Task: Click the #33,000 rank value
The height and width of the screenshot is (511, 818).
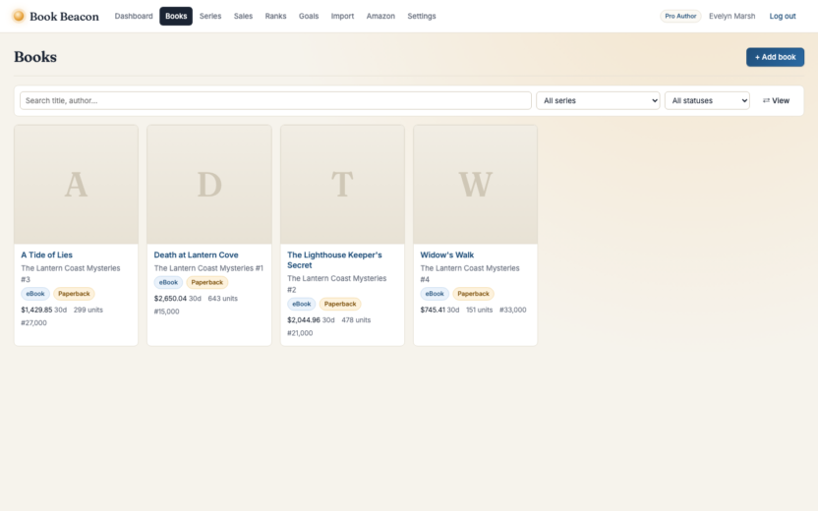Action: click(x=513, y=310)
